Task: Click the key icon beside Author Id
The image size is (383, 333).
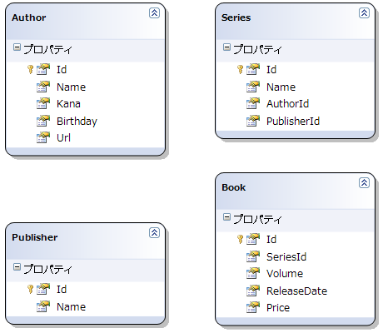Action: coord(30,69)
